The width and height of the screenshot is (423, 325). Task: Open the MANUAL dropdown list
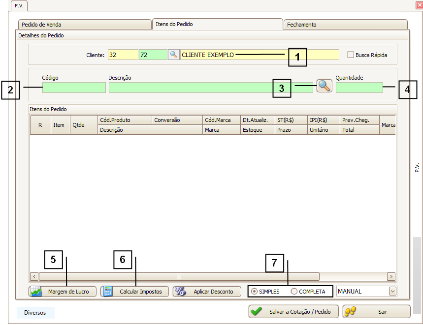click(392, 291)
